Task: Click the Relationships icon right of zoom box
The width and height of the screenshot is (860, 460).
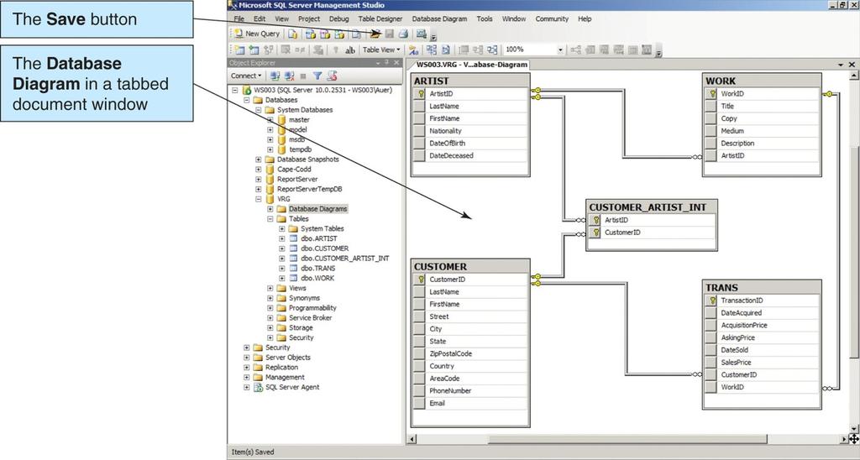Action: (575, 50)
